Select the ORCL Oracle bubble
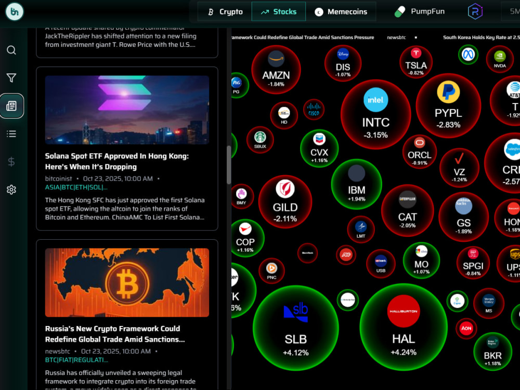The height and width of the screenshot is (390, 520). (x=420, y=151)
